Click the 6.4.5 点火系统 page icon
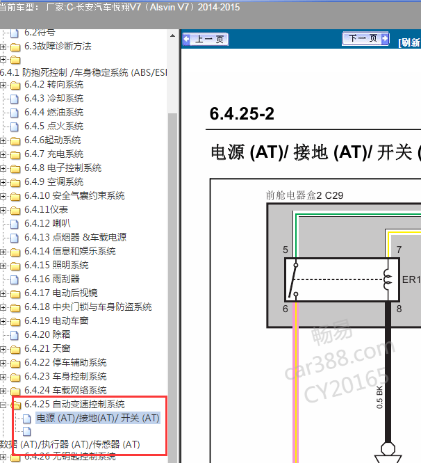The height and width of the screenshot is (463, 421). (14, 127)
